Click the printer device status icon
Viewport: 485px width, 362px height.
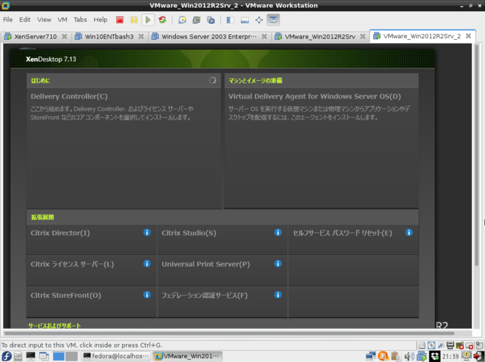450,345
